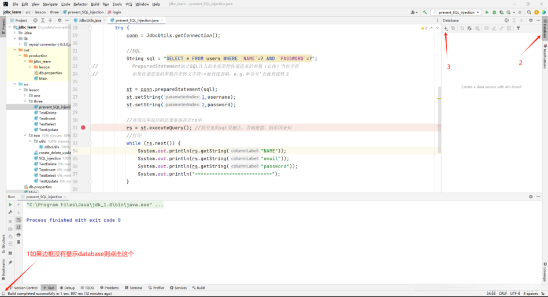Click the UTF-8 encoding in status bar

(x=515, y=294)
